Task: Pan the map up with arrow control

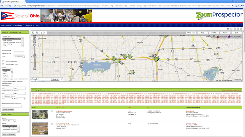Action: (x=35, y=37)
